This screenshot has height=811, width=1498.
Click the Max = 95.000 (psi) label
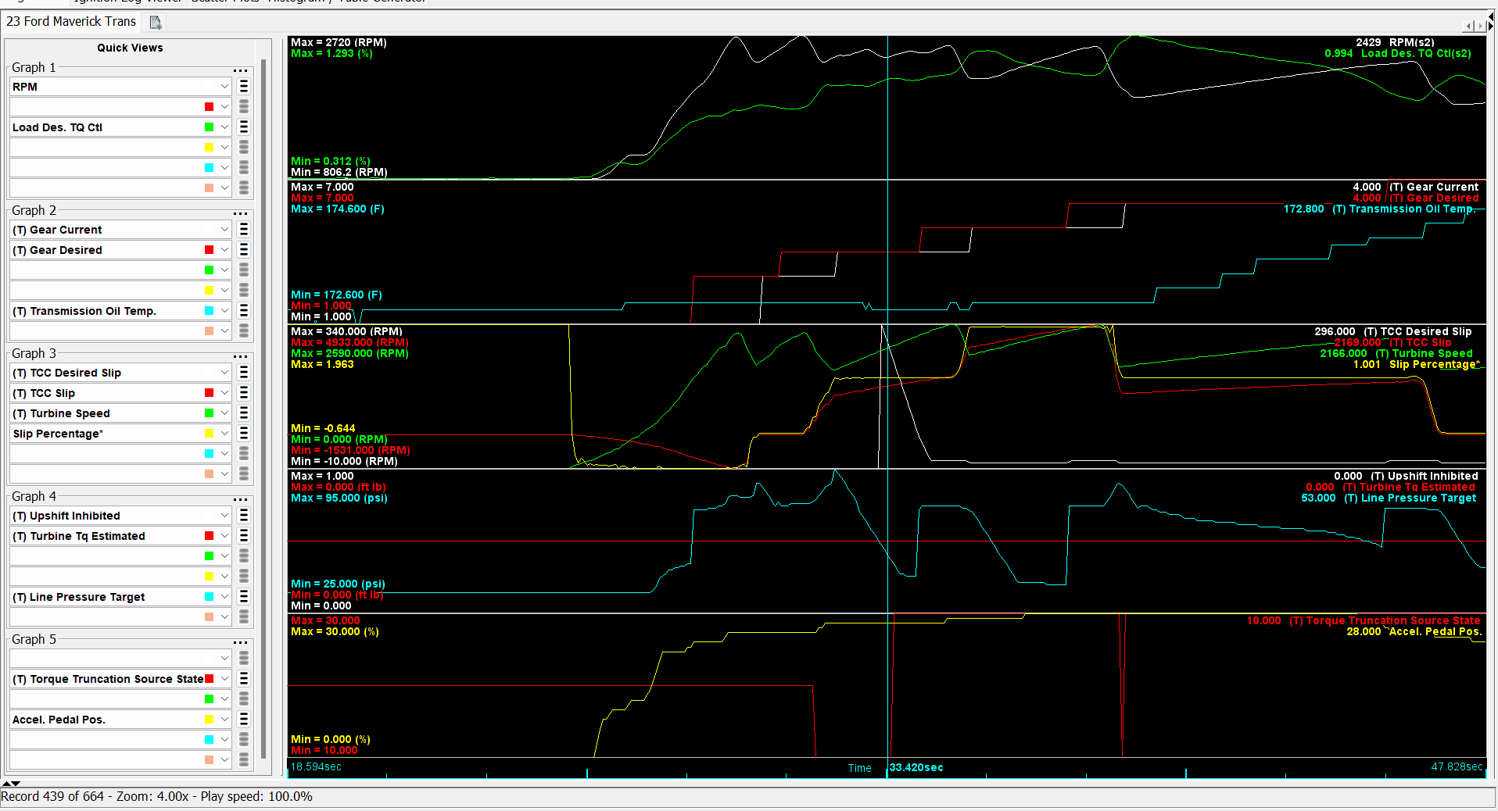[x=339, y=498]
